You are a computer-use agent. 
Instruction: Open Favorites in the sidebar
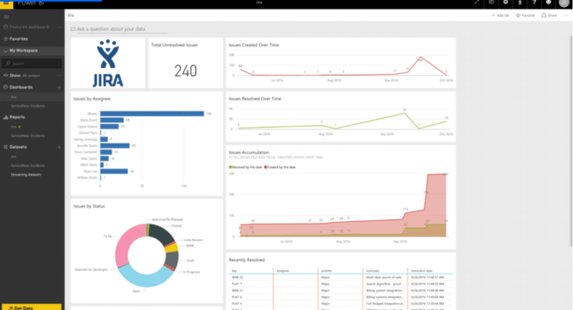pos(18,39)
